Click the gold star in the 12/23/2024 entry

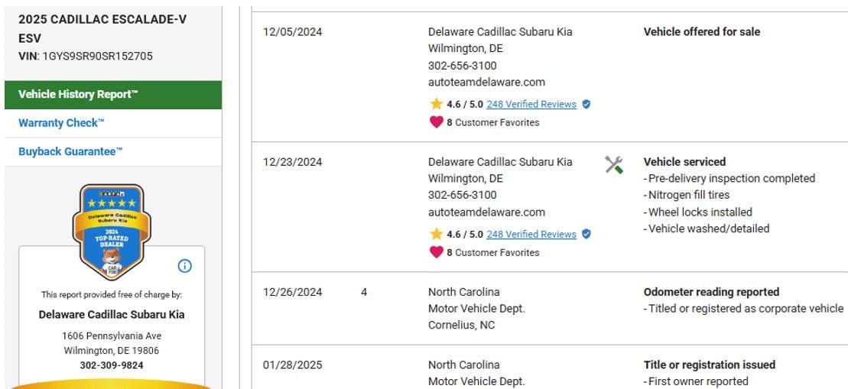point(436,234)
